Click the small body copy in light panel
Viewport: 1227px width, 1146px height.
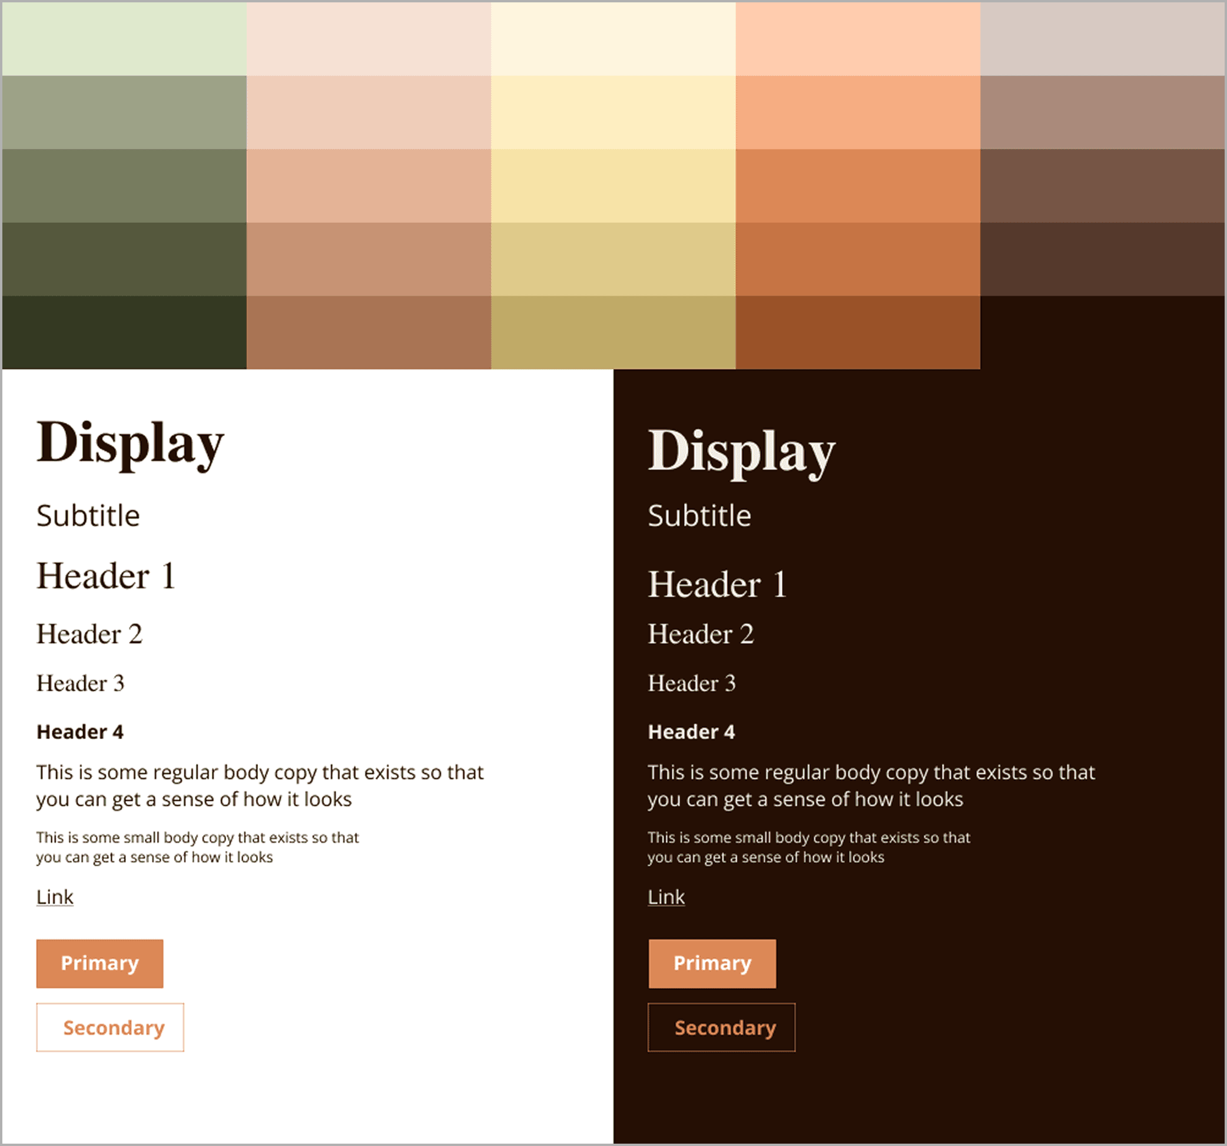pyautogui.click(x=197, y=847)
